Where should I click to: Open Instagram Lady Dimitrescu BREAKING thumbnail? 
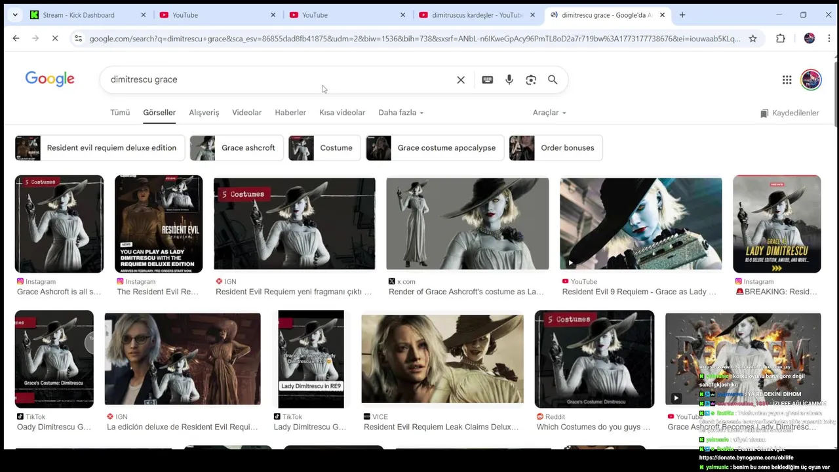777,224
